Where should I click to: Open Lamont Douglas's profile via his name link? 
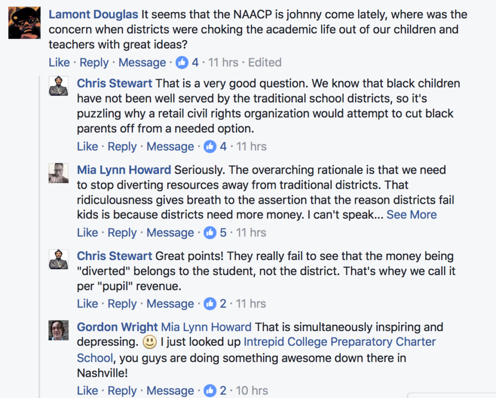(93, 14)
